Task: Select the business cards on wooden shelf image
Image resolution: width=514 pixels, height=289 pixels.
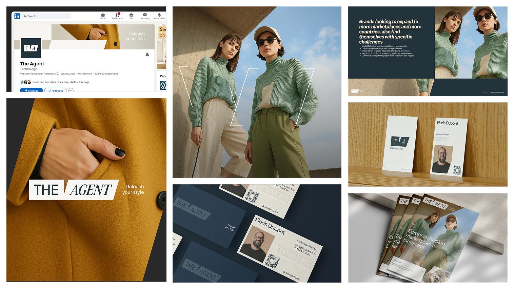Action: 428,144
